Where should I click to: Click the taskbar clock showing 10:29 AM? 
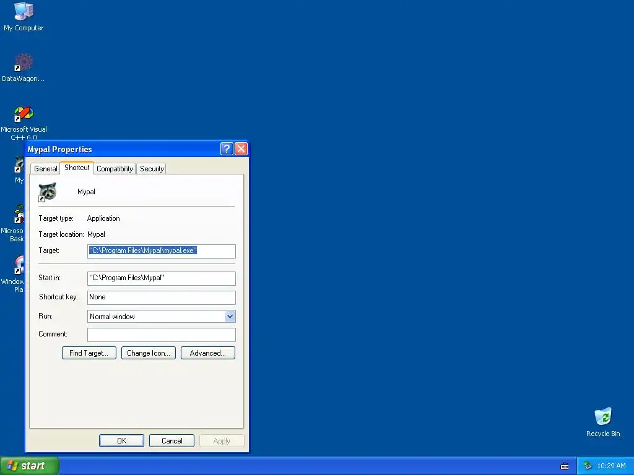click(611, 466)
